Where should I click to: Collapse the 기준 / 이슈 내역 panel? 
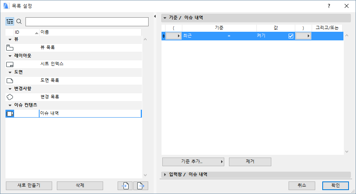tap(165, 18)
